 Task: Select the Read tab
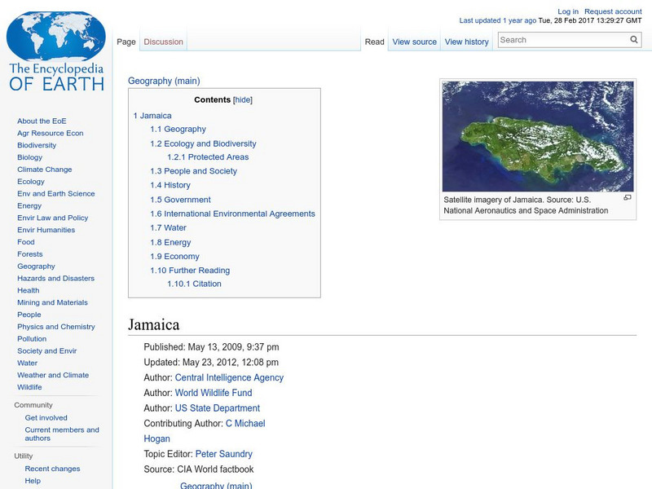374,41
